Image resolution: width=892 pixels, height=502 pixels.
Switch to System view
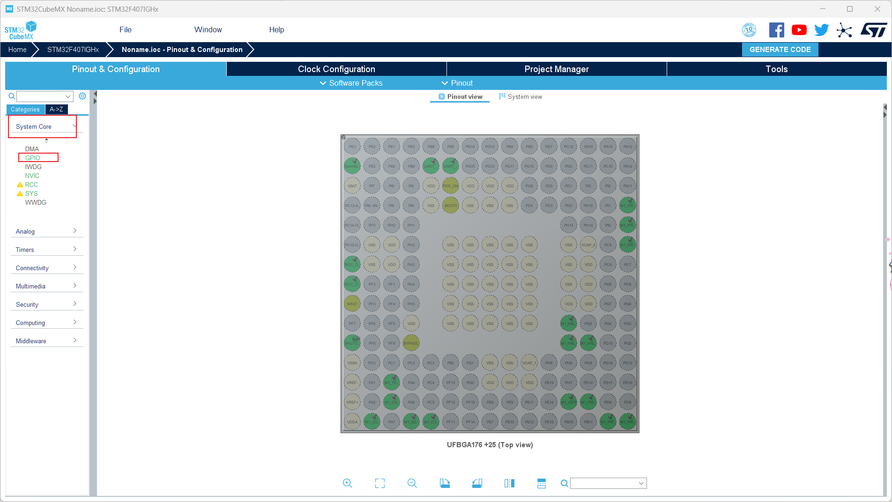(x=520, y=96)
